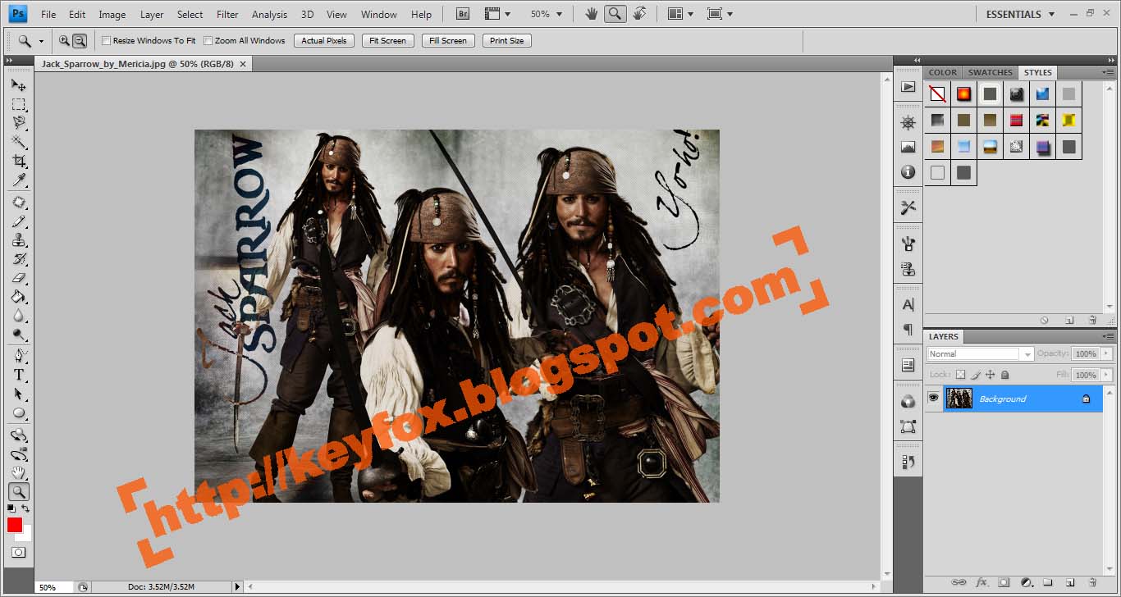Open the Arrange Documents dropdown

tap(680, 14)
